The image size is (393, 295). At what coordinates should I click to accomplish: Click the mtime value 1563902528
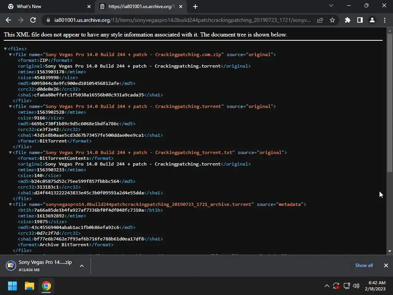coord(51,112)
